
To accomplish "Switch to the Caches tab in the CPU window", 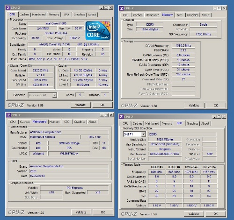I will click(x=24, y=14).
